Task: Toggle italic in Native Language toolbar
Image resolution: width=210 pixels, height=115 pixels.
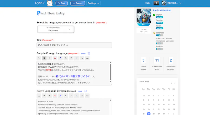Action: tap(71, 96)
